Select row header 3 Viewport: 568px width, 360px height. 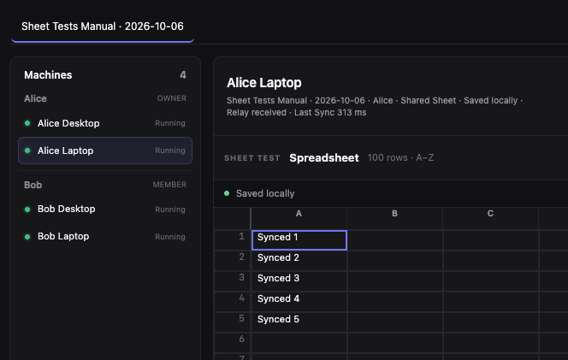(232, 281)
